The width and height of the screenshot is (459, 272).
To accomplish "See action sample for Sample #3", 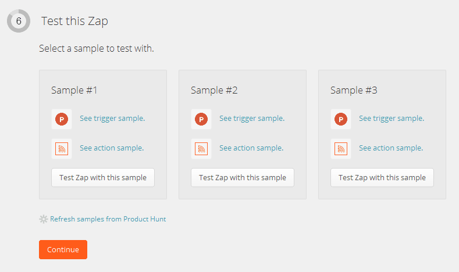I will pos(391,148).
